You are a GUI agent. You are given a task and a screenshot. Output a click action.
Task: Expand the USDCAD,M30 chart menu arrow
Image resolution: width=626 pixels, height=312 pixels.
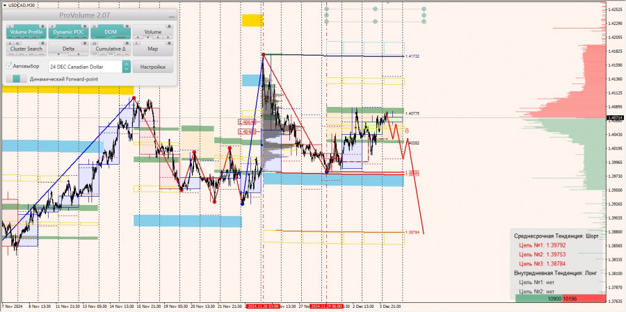coord(4,5)
